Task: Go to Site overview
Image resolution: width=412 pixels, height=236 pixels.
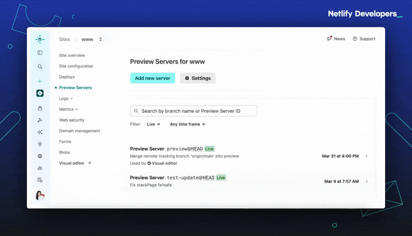Action: (x=72, y=55)
